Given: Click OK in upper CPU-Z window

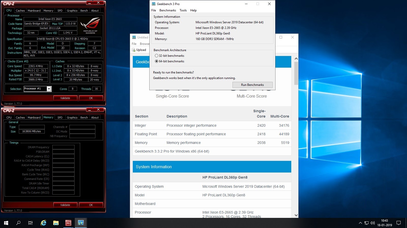Looking at the screenshot, I should click(x=91, y=98).
